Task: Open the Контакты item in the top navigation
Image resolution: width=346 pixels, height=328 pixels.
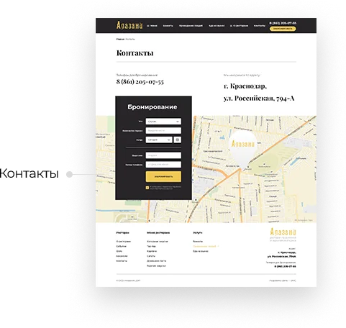Action: pos(260,26)
